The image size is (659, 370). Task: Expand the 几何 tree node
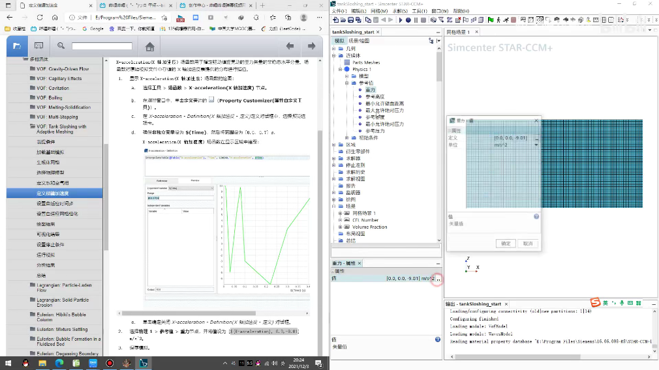[334, 49]
